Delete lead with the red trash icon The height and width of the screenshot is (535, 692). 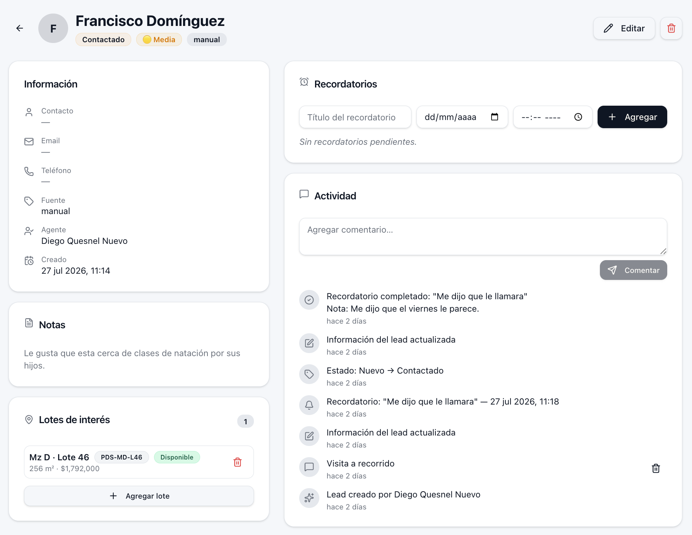(671, 28)
